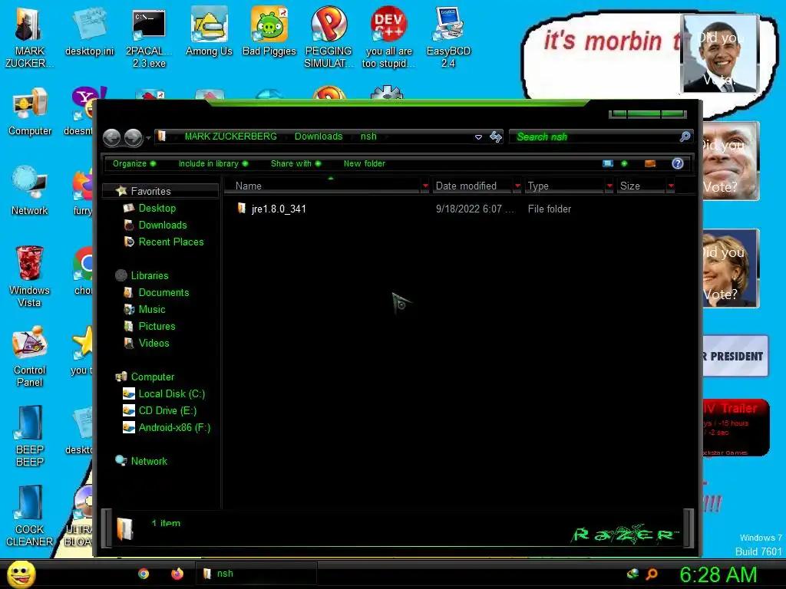Open the Name column filter dropdown arrow

point(425,186)
